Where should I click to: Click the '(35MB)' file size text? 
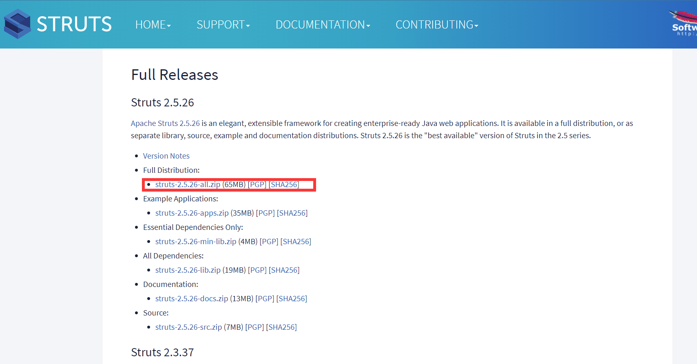pos(242,213)
